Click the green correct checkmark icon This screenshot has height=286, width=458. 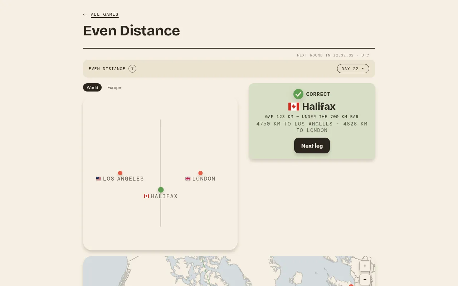click(x=298, y=94)
